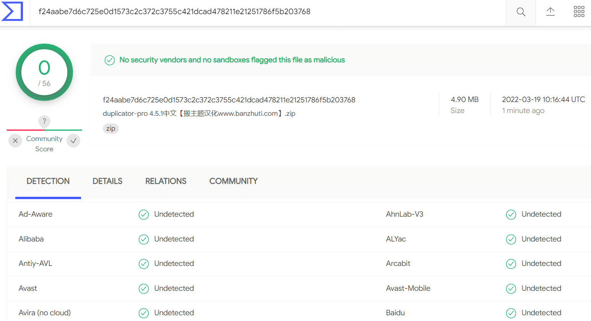Click the '1 minute ago' text
591x321 pixels.
523,110
